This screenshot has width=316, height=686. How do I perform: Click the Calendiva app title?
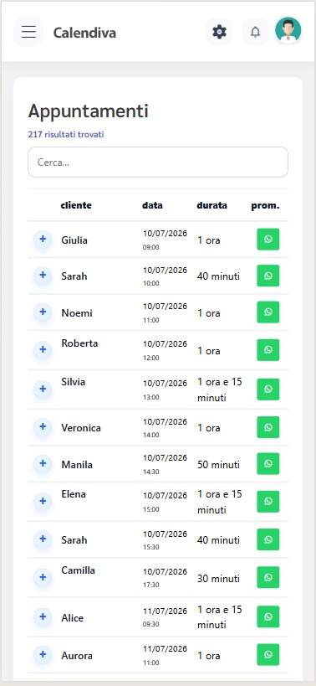coord(84,33)
